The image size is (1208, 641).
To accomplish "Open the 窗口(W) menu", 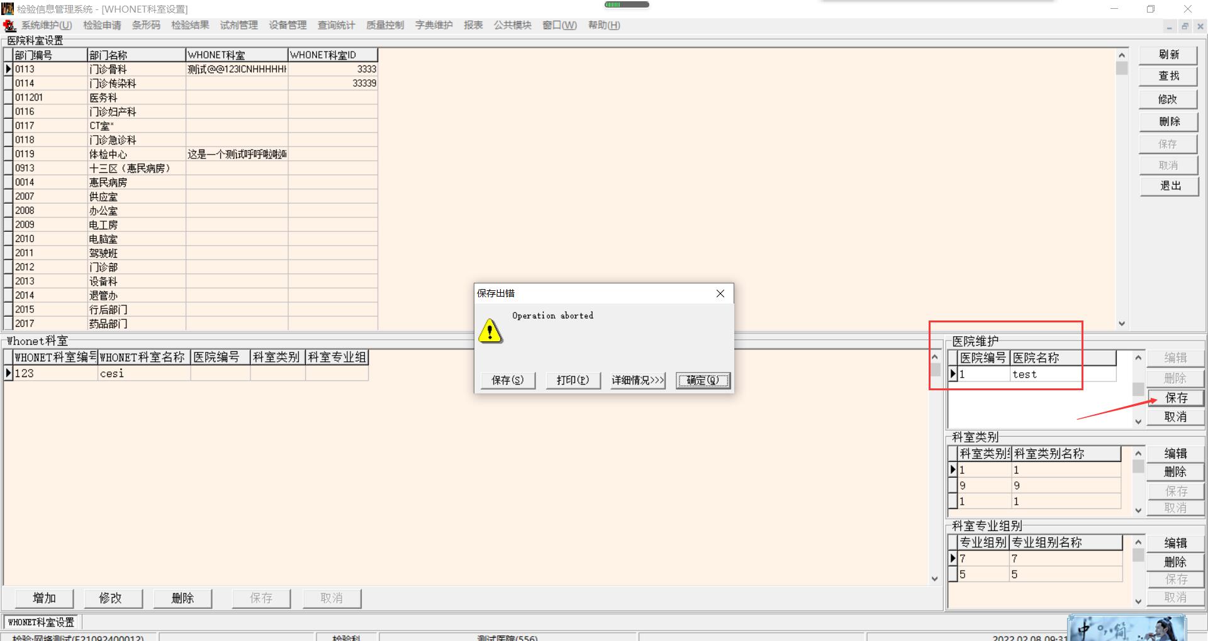I will (x=559, y=25).
